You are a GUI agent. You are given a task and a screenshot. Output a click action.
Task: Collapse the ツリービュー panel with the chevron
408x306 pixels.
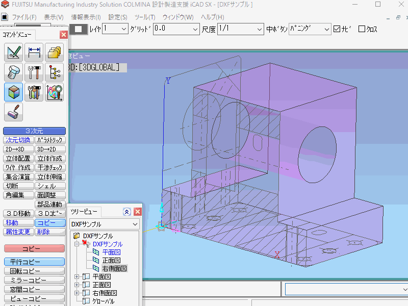pos(127,212)
